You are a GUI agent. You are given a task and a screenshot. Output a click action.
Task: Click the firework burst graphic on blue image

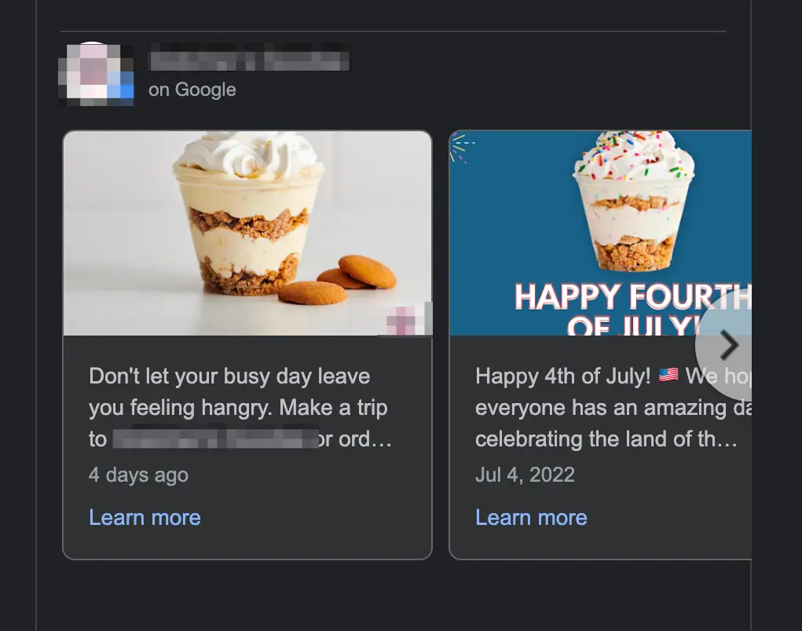[463, 148]
